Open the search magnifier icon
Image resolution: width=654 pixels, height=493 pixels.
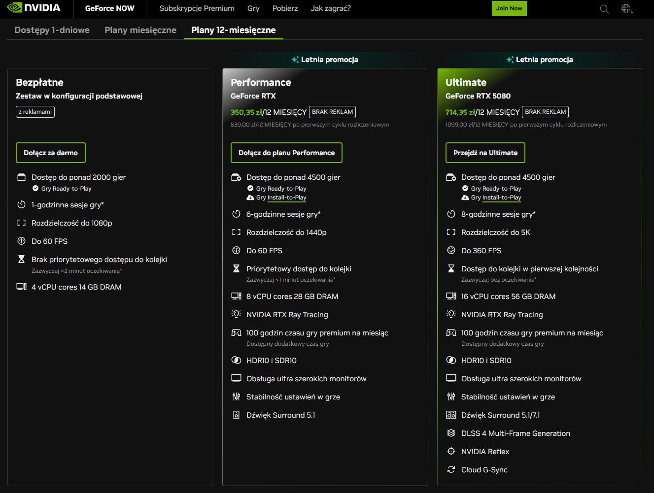pos(604,9)
